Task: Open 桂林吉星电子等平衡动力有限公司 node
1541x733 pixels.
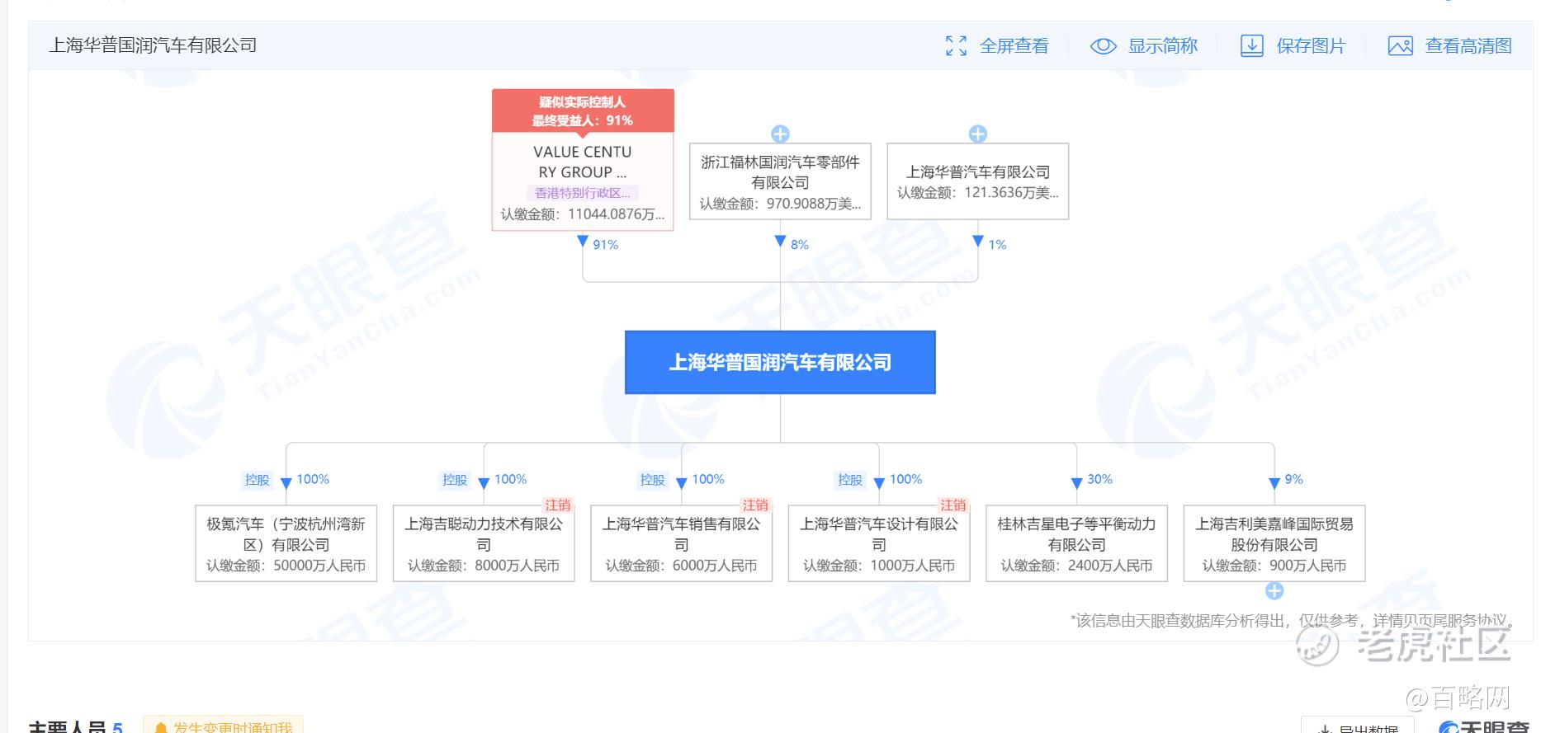Action: (1077, 543)
